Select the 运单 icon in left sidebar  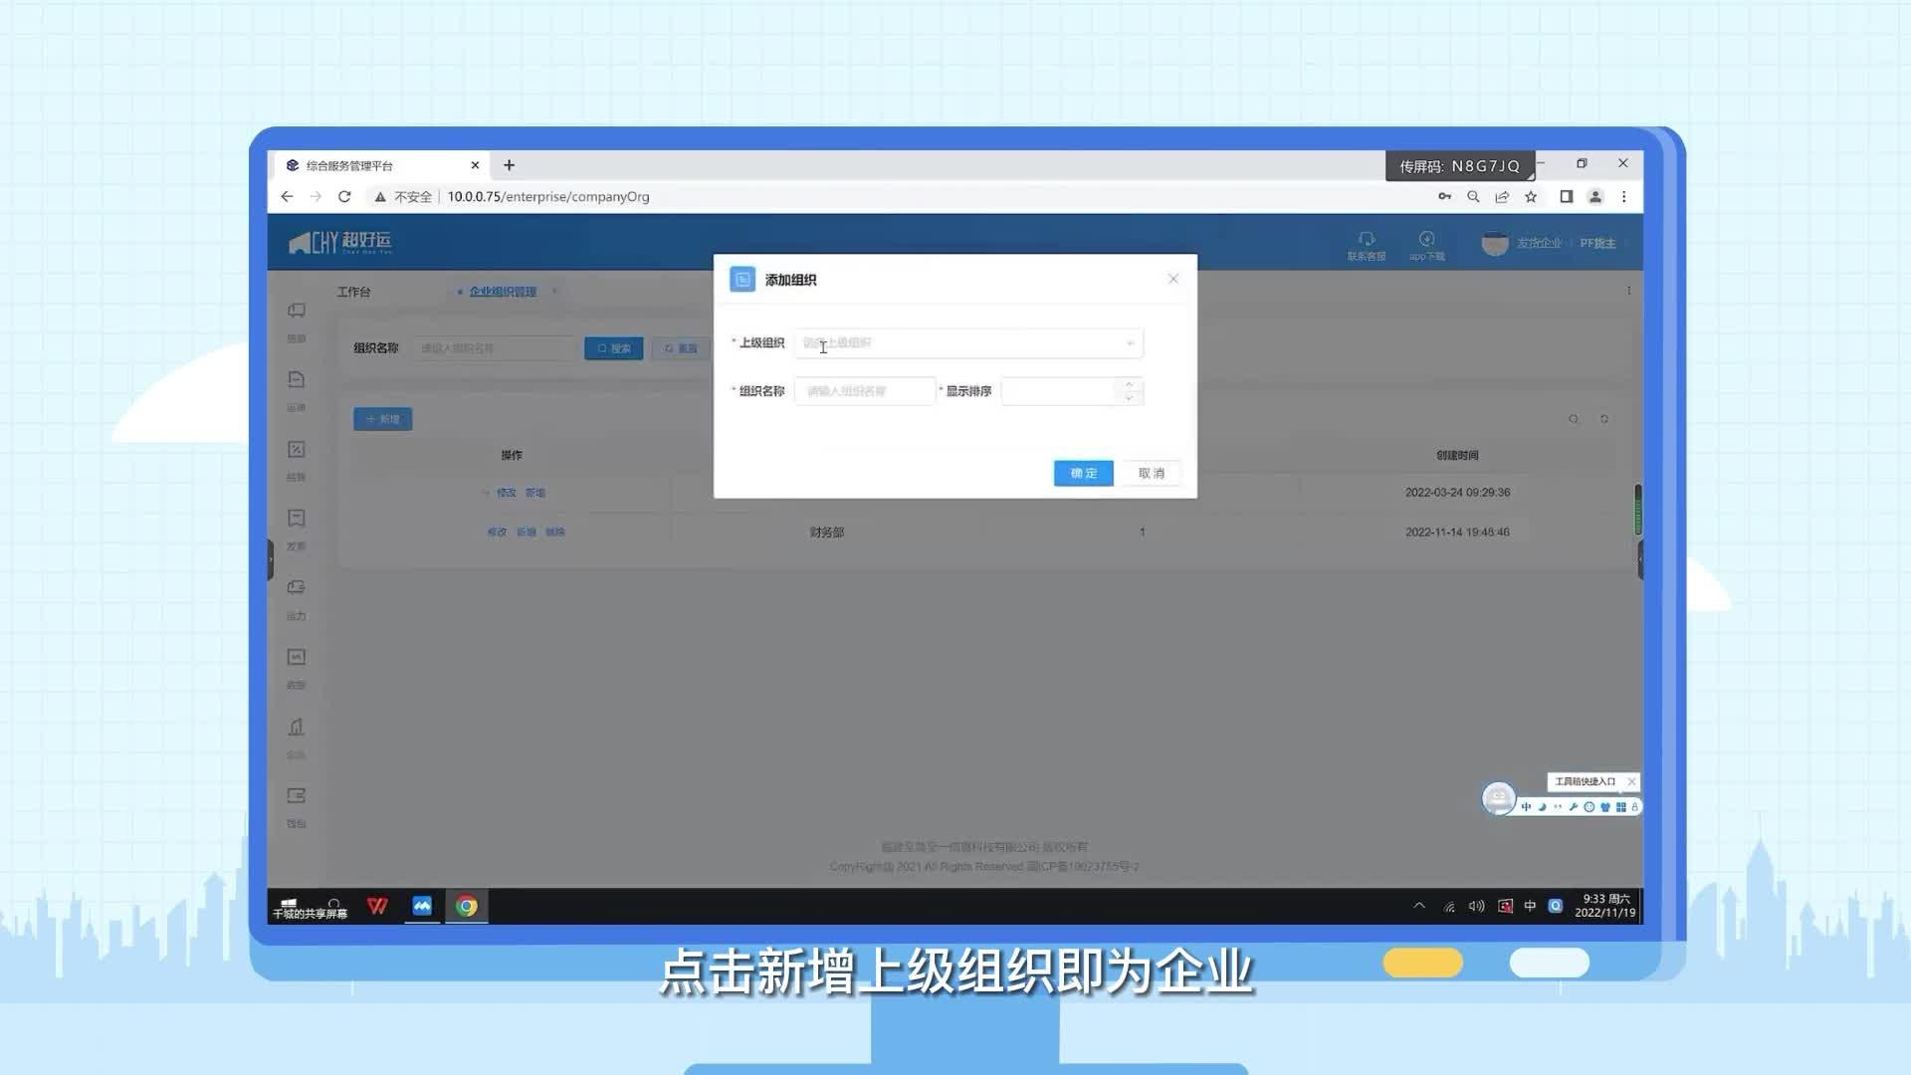(296, 379)
